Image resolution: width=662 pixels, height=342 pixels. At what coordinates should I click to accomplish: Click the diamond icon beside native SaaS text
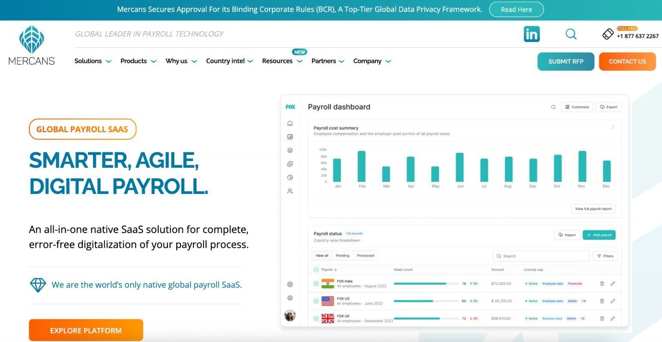click(38, 285)
